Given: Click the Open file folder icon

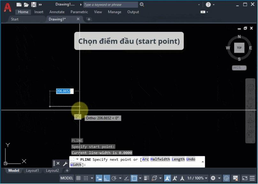Looking at the screenshot, I should pyautogui.click(x=26, y=5).
